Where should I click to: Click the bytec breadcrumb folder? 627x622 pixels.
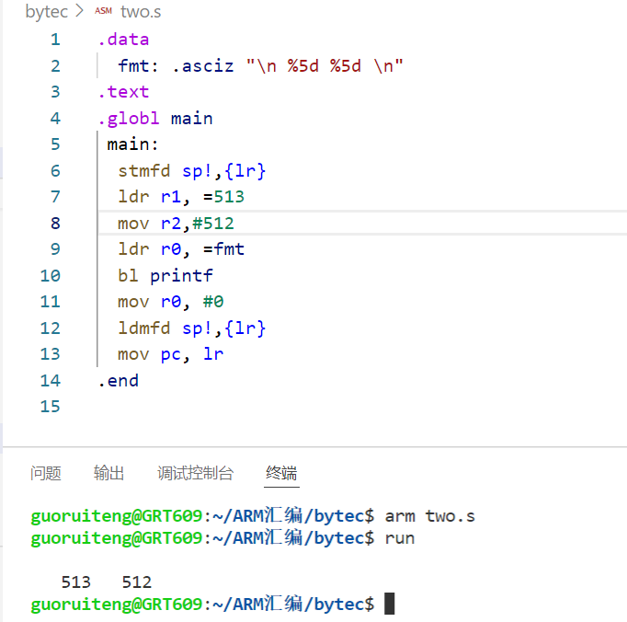point(46,12)
